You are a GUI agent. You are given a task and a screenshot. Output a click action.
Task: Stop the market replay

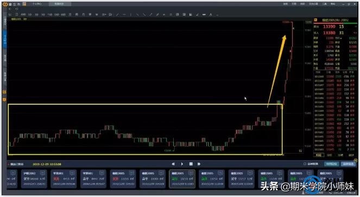point(191,164)
